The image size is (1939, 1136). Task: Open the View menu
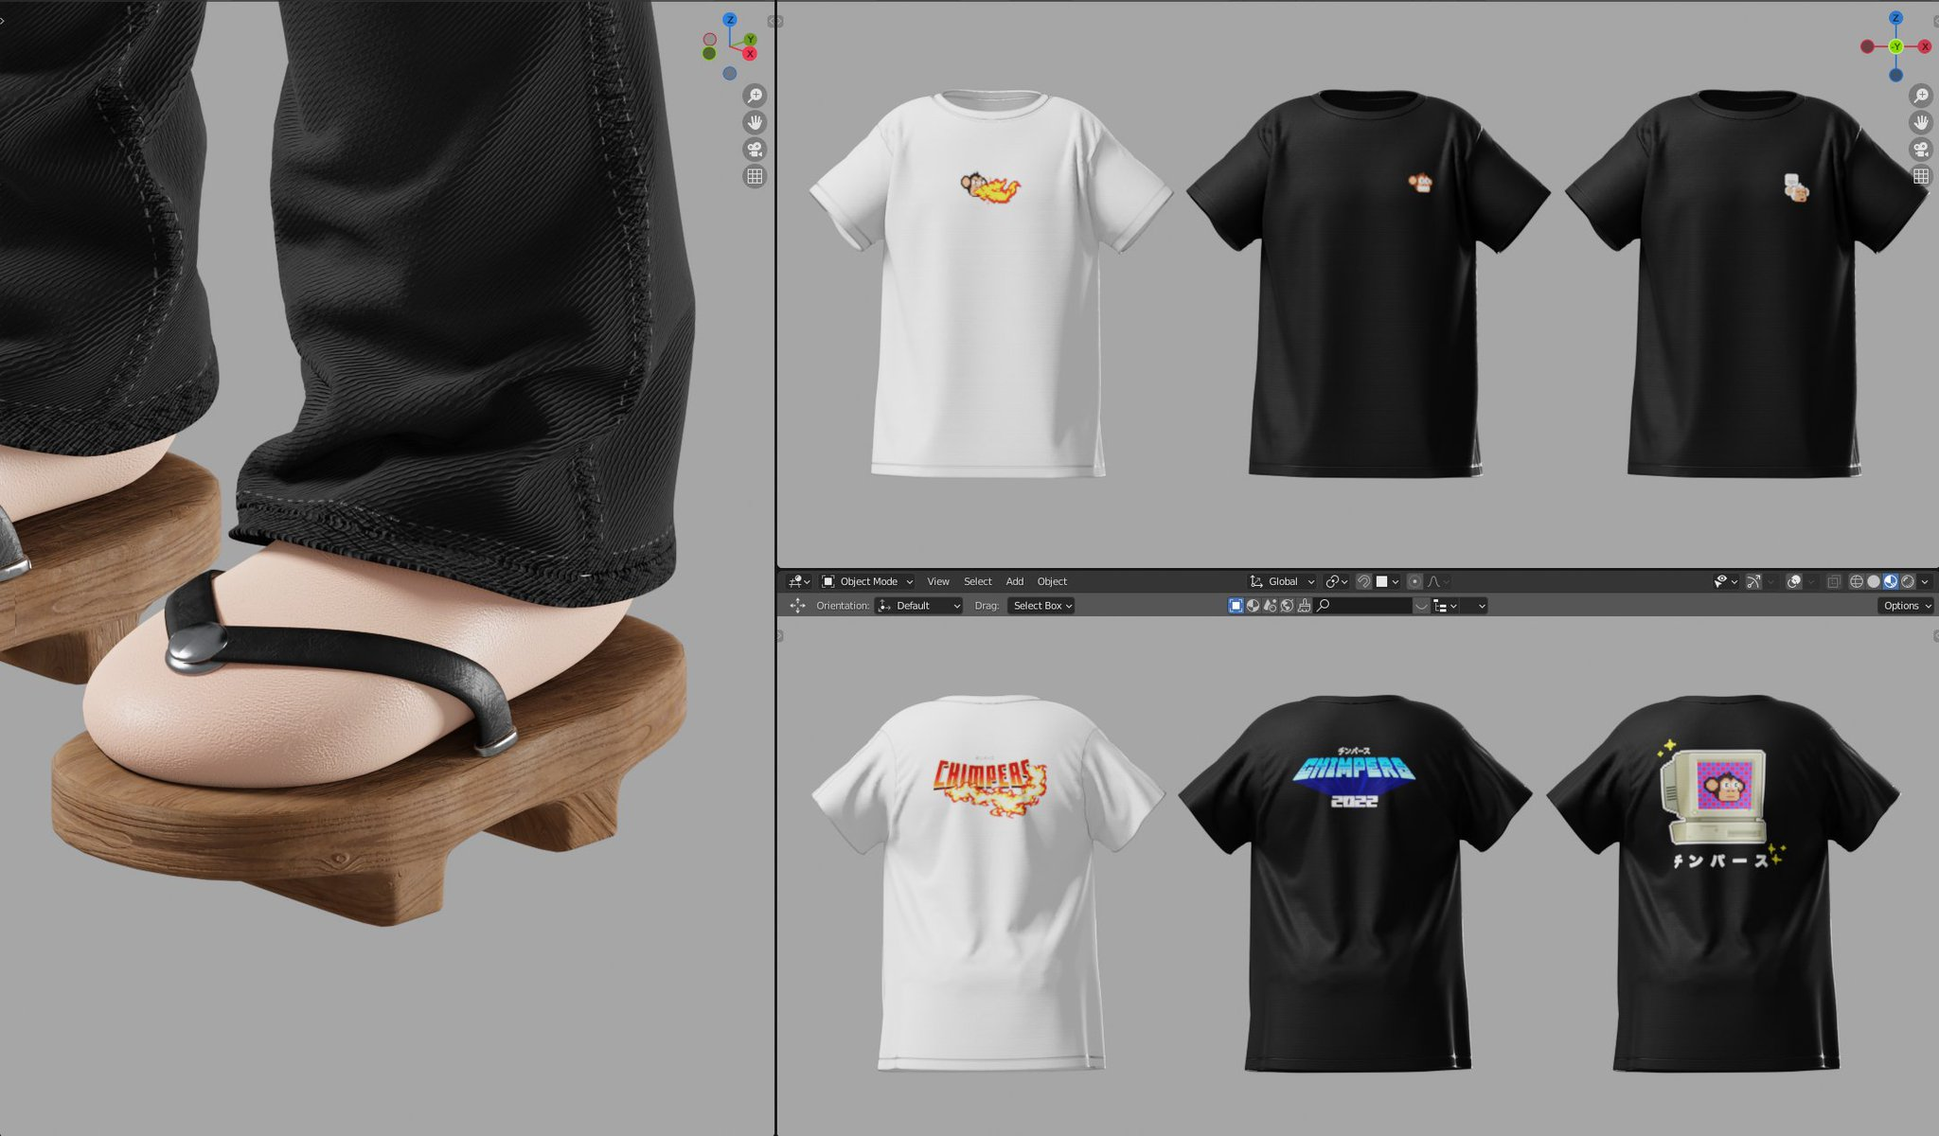click(x=937, y=581)
